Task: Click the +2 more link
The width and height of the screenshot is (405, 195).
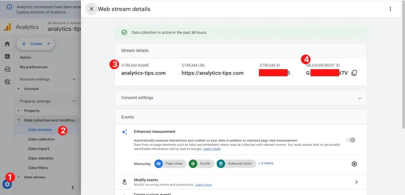Action: [266, 163]
